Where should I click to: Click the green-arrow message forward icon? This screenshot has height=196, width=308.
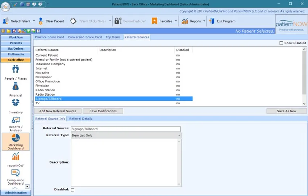34,31
